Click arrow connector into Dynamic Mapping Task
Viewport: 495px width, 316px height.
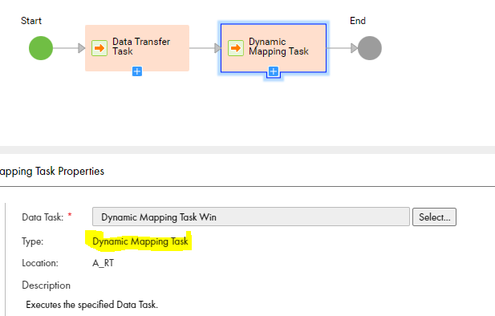pos(205,48)
